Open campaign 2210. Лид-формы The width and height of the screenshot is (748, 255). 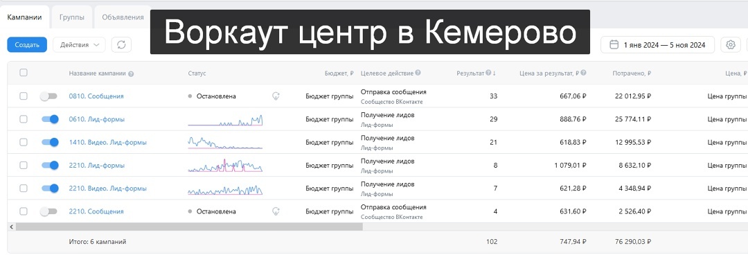point(96,165)
